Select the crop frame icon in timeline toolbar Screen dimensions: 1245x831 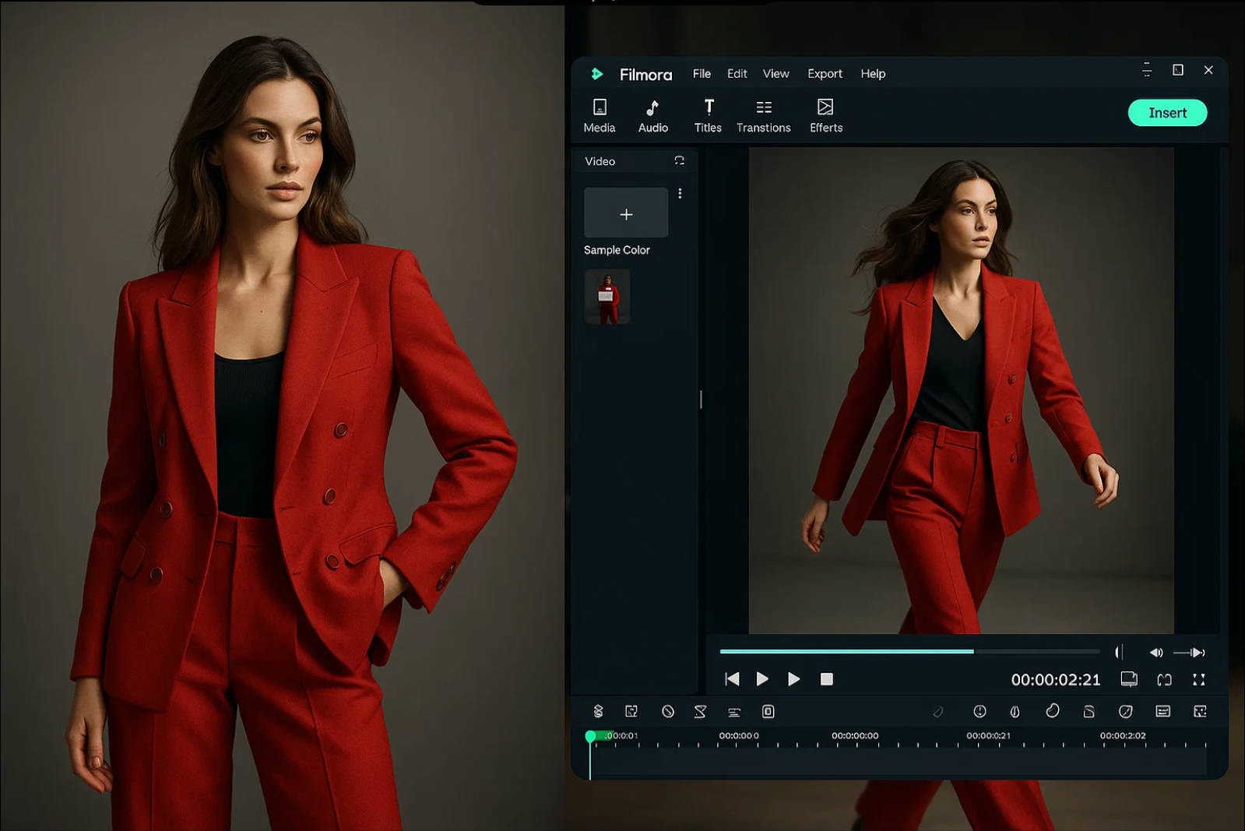(x=631, y=711)
